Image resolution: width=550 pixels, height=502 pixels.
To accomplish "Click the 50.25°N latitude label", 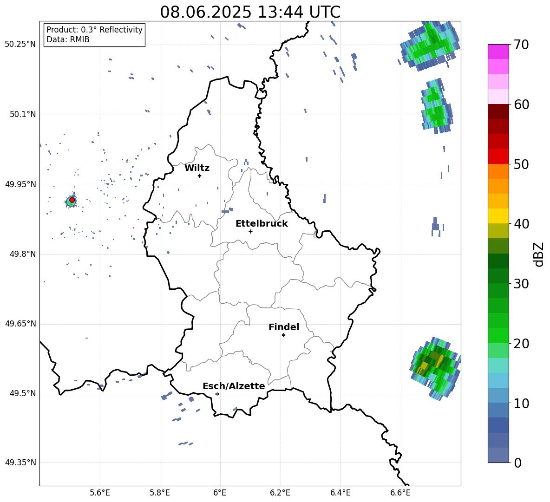I will click(20, 45).
